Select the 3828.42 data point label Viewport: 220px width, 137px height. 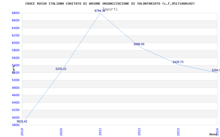click(x=22, y=121)
